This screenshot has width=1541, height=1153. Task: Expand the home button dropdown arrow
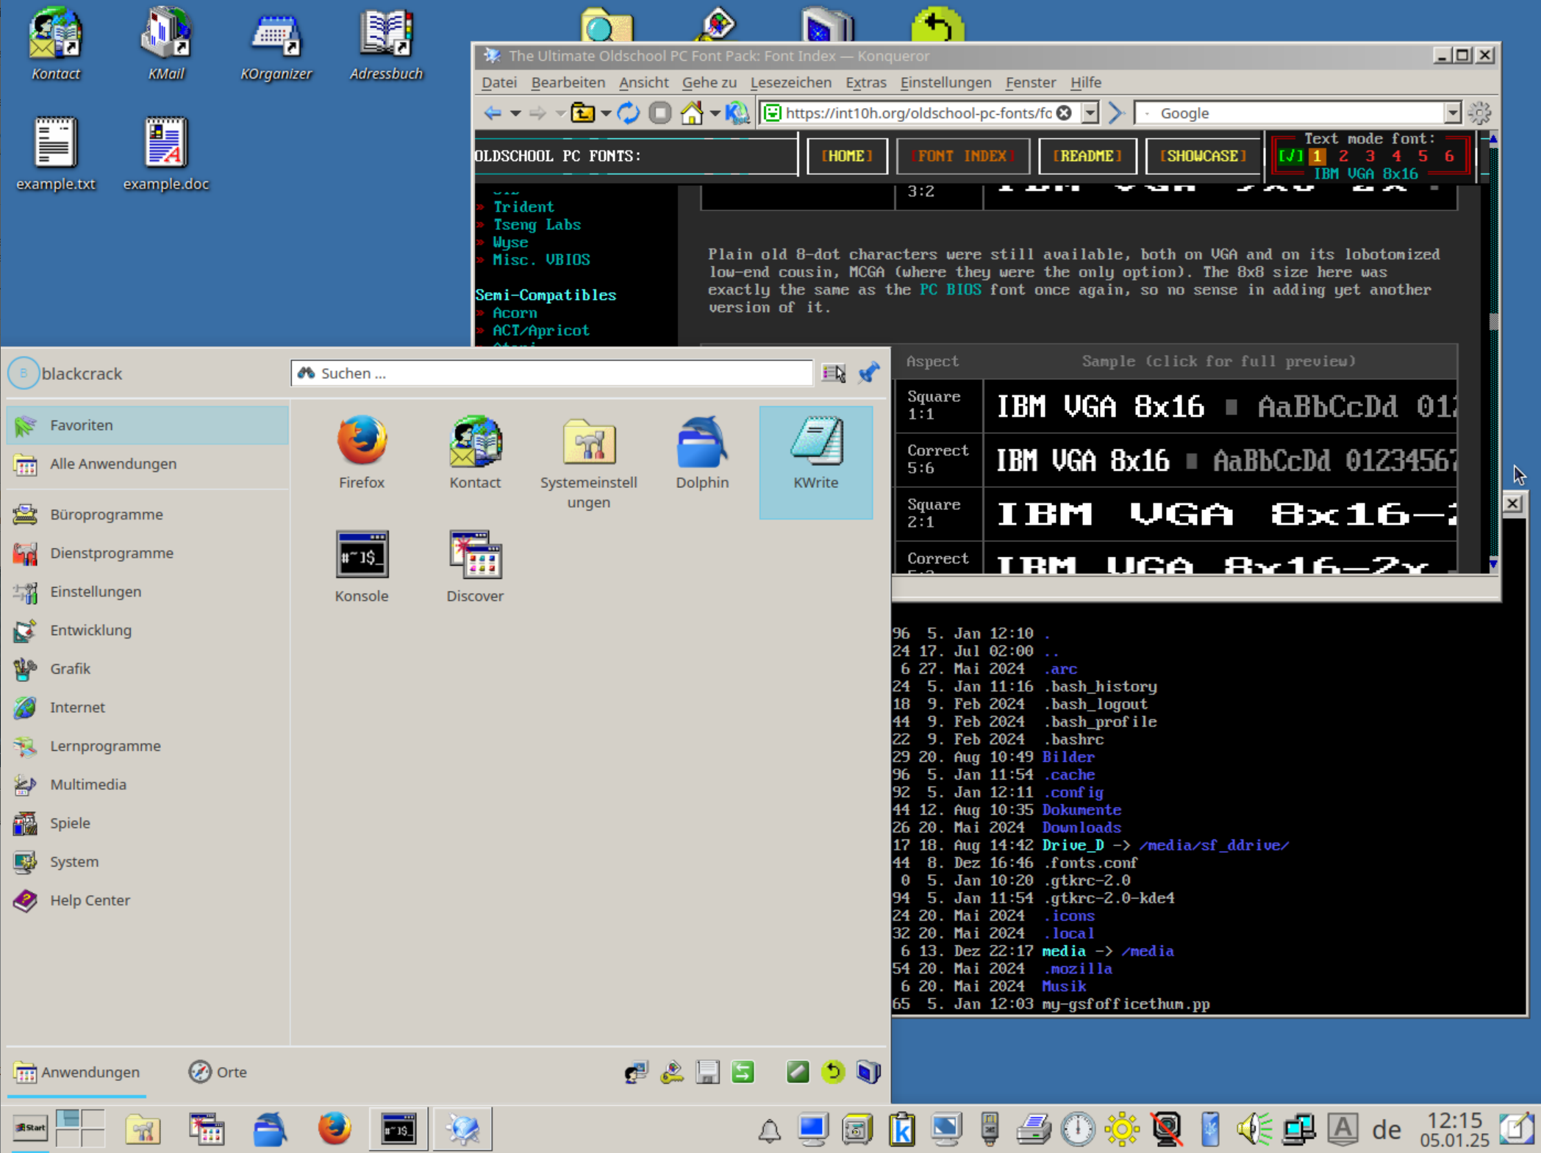(714, 114)
